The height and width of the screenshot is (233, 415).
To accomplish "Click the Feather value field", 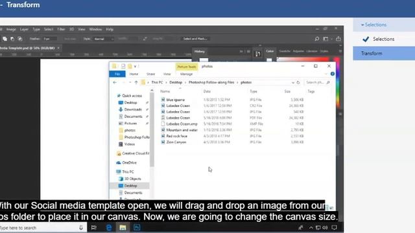I will 50,39.
